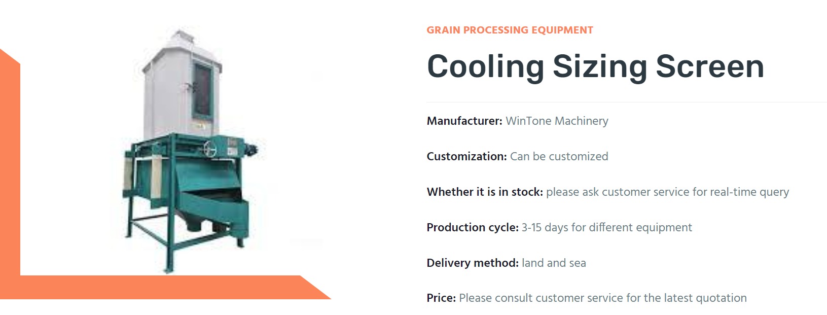Click the WinTone Machinery manufacturer name
Viewport: 827px width, 315px height.
coord(557,121)
